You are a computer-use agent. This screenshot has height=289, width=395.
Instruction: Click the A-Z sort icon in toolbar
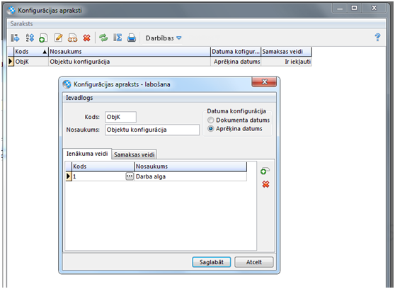click(x=30, y=38)
